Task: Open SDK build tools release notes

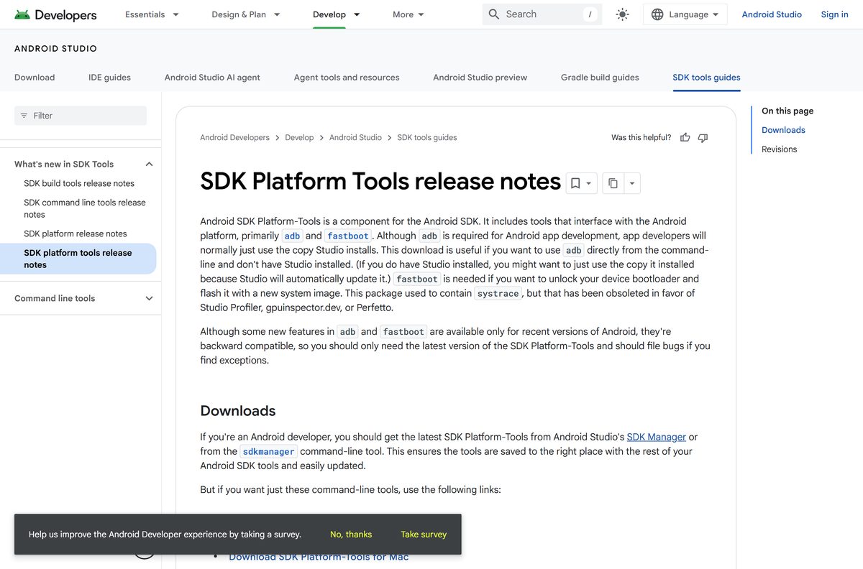Action: [79, 183]
